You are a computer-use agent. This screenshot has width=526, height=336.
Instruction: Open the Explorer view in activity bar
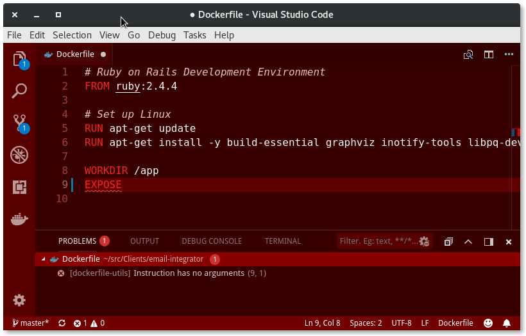point(19,60)
